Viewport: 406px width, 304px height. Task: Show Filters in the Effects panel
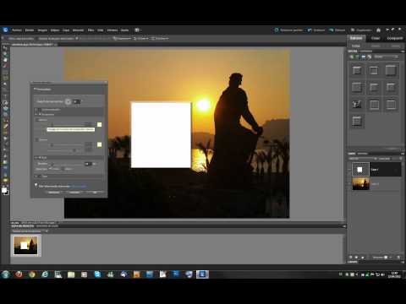tap(352, 57)
